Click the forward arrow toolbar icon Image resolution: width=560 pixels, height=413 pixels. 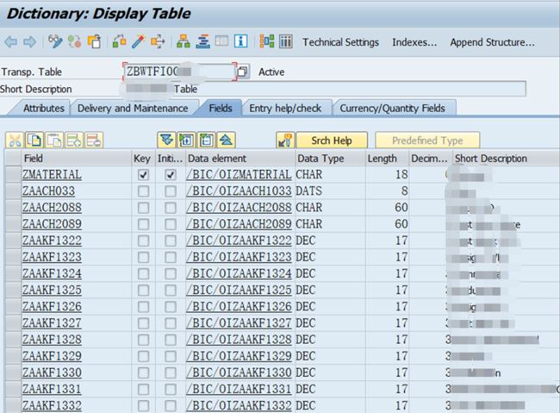pos(29,42)
